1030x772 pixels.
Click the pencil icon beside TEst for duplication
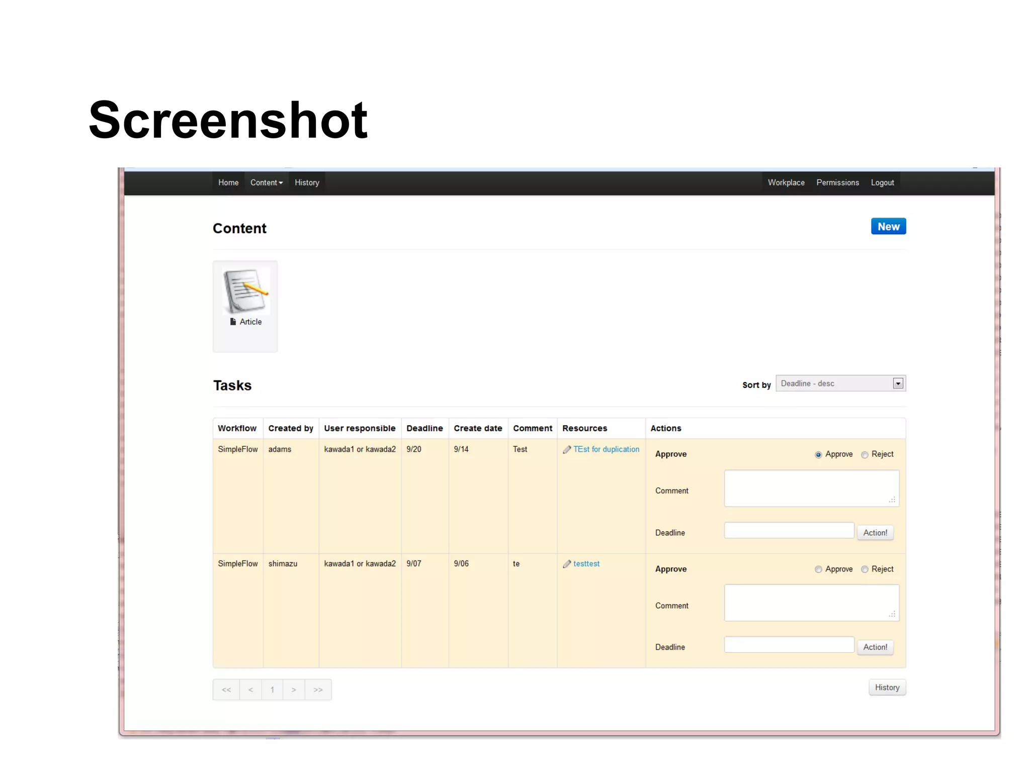point(567,450)
